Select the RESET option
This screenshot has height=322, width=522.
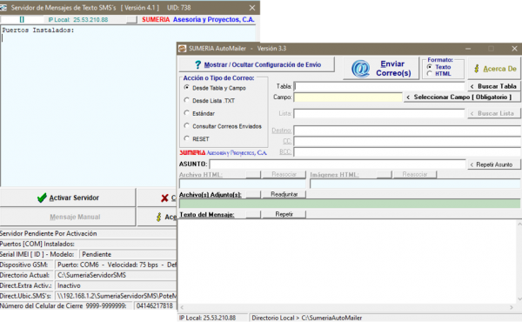coord(186,138)
